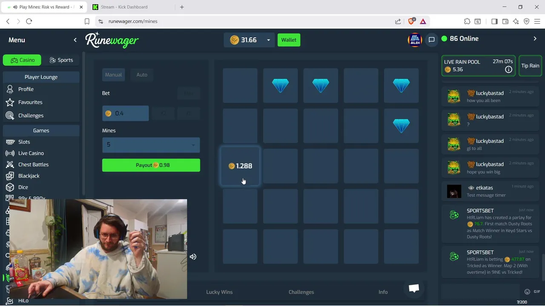
Task: Reveal the tile showing 1.288
Action: (x=240, y=166)
